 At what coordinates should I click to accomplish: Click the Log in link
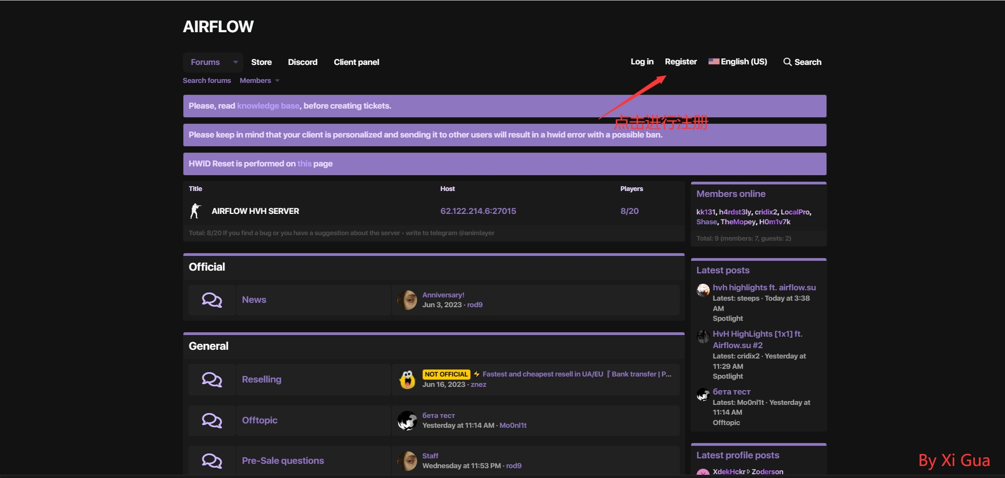pos(642,62)
